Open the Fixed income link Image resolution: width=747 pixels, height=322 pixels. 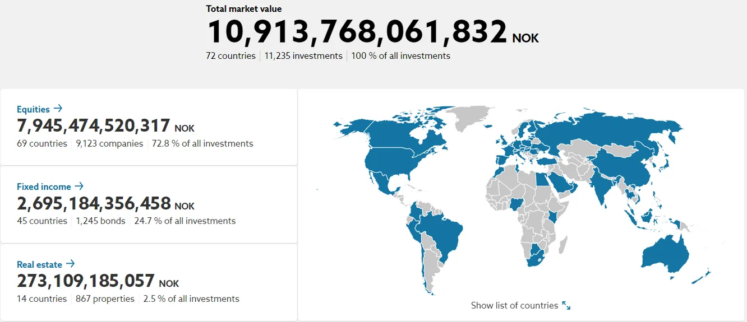point(44,186)
